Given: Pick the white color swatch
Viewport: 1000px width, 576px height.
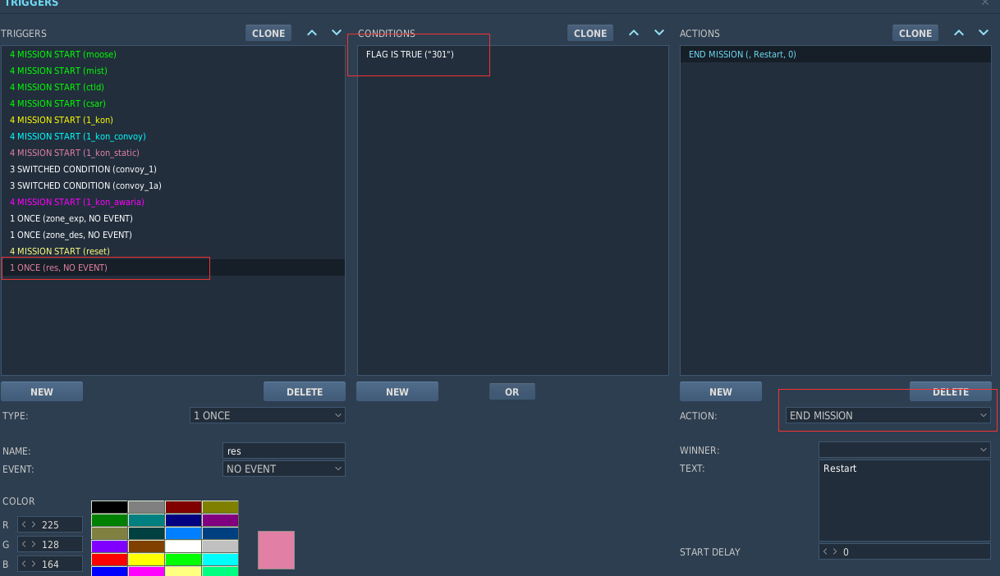Looking at the screenshot, I should click(x=183, y=546).
